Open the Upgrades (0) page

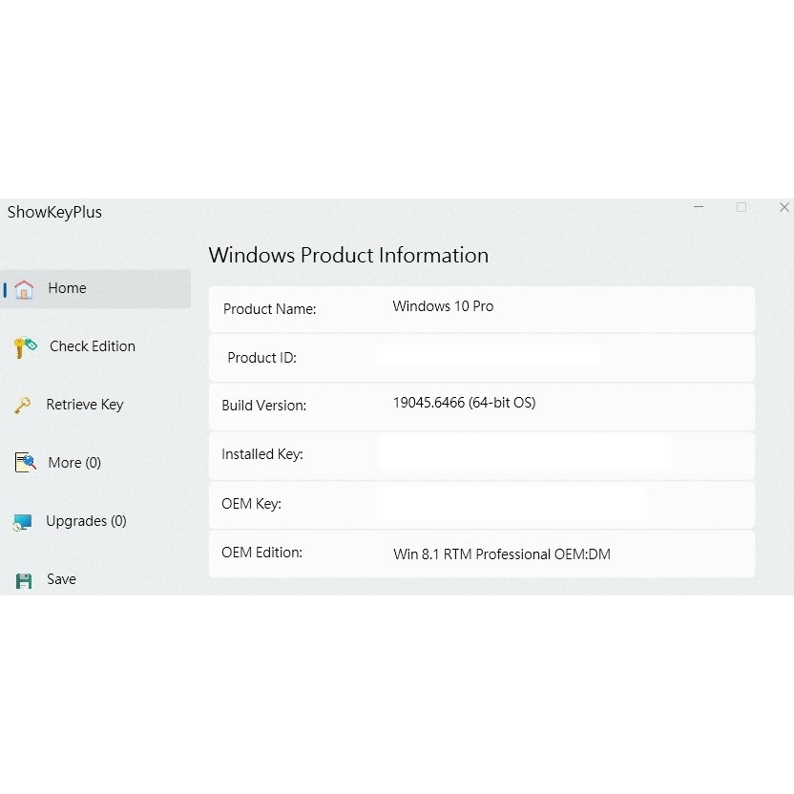(86, 521)
